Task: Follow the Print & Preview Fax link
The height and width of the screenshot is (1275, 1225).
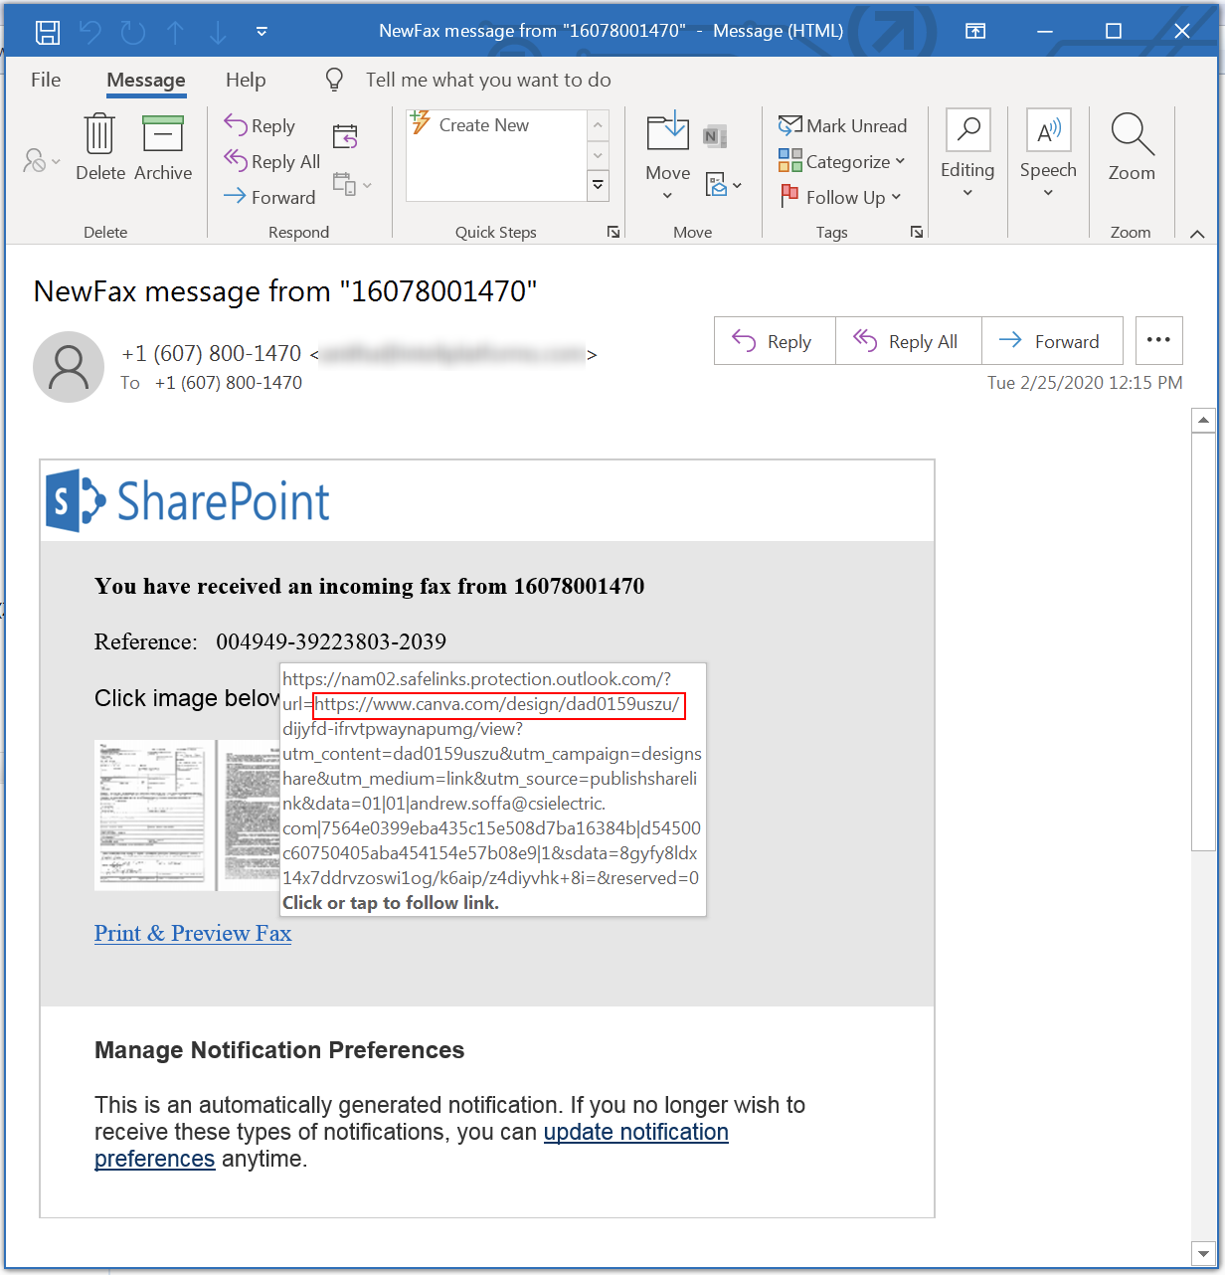Action: (x=192, y=933)
